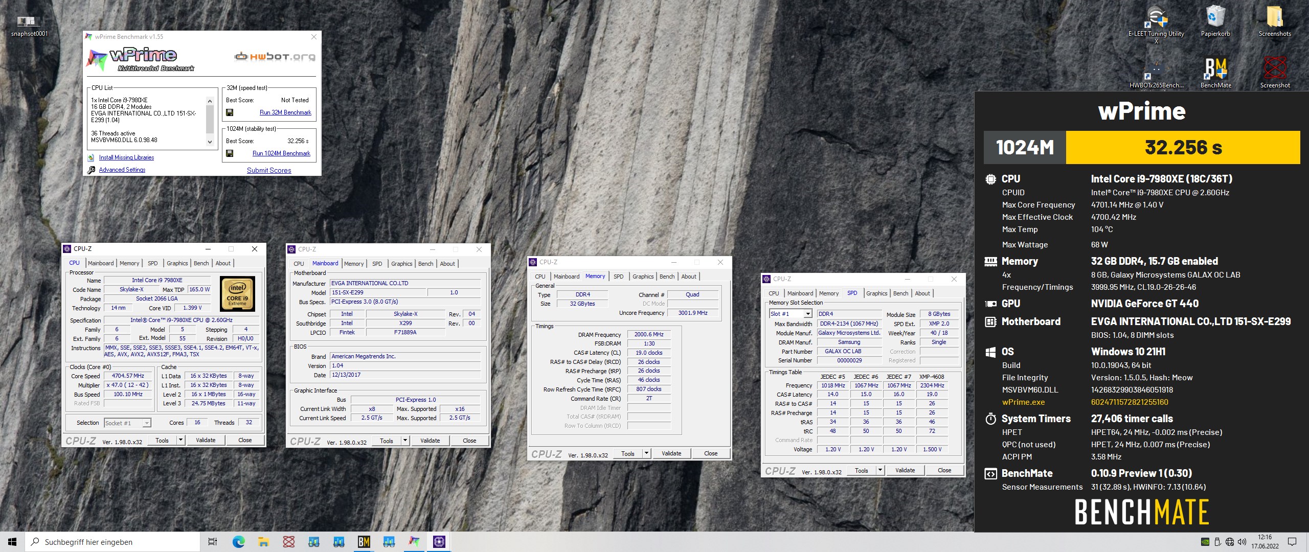Open Task View on the taskbar
1309x552 pixels.
pos(213,542)
